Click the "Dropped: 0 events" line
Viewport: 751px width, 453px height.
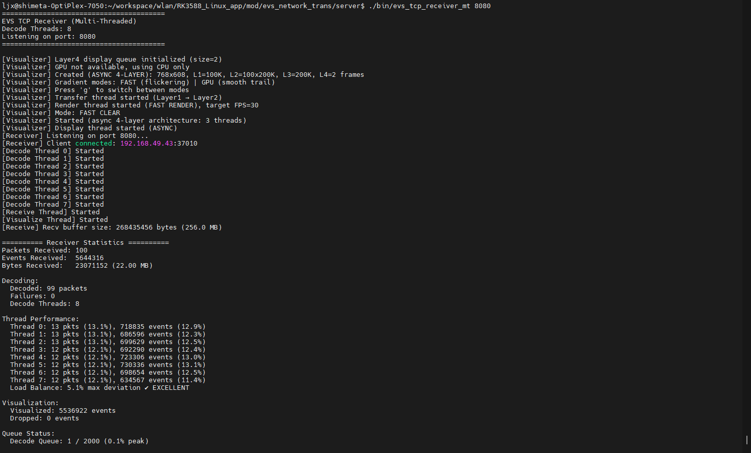click(x=44, y=418)
